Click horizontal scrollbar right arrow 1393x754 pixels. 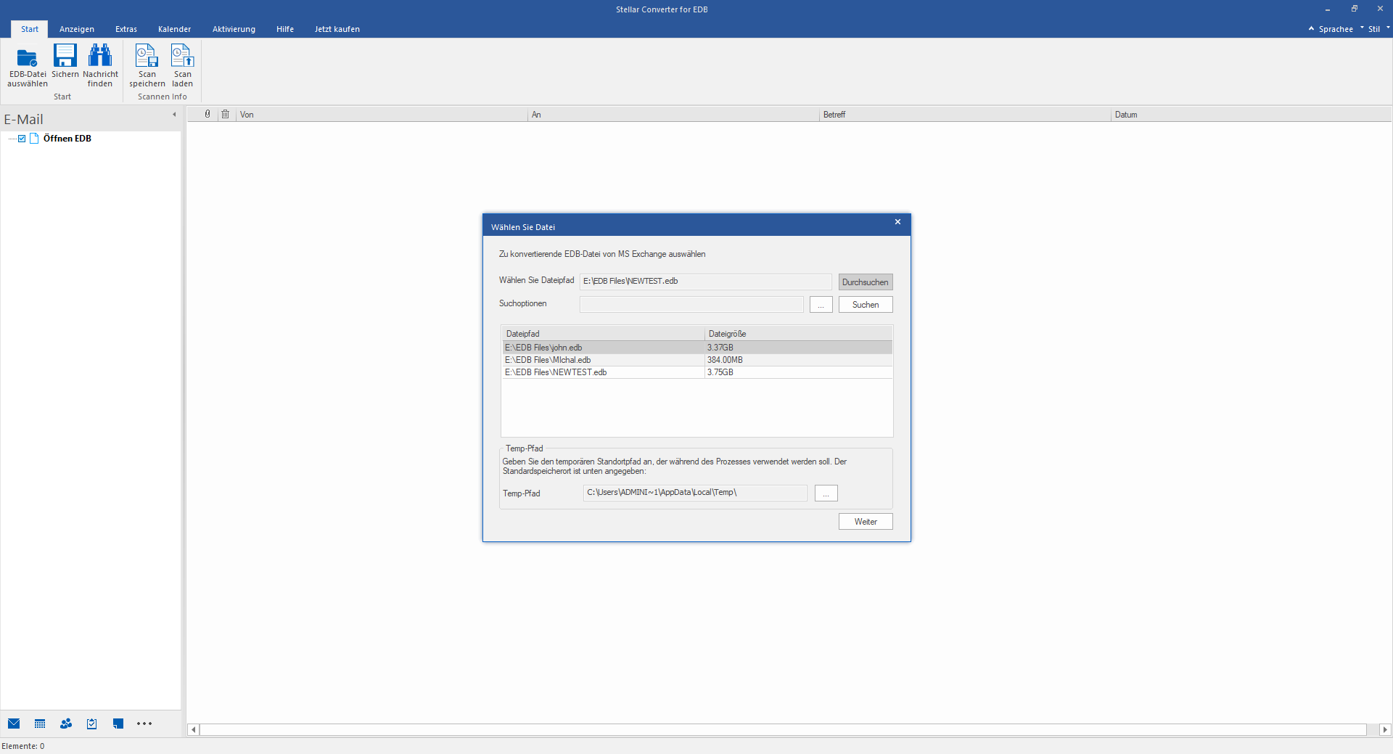(1385, 730)
